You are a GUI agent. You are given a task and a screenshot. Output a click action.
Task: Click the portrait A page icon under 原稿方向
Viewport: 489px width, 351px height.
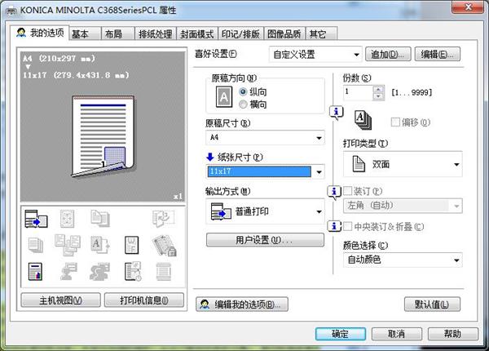[x=224, y=97]
